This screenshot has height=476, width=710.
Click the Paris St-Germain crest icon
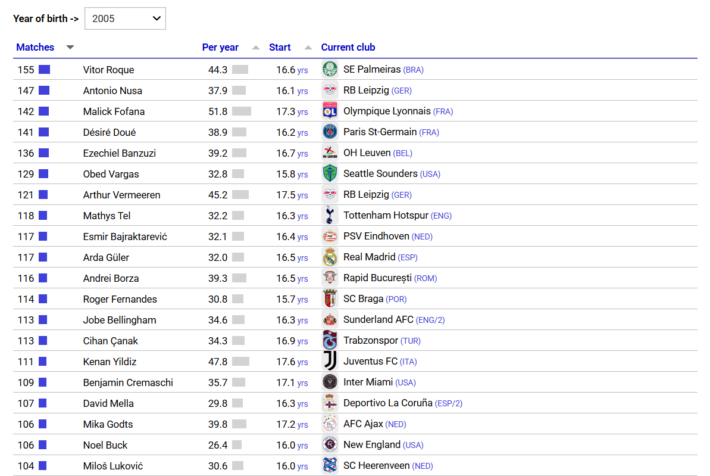pyautogui.click(x=330, y=132)
